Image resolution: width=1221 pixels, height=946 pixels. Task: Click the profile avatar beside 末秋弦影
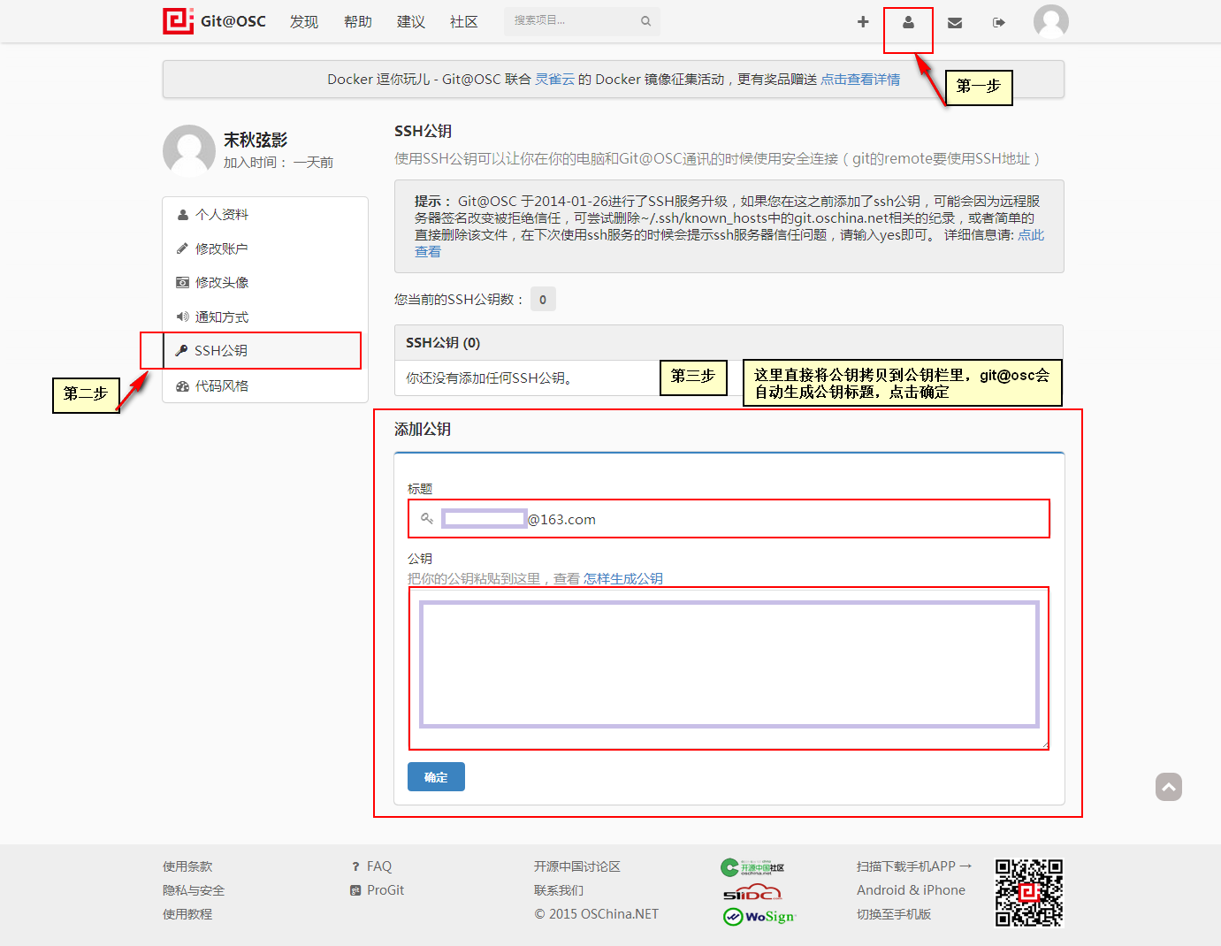[189, 150]
